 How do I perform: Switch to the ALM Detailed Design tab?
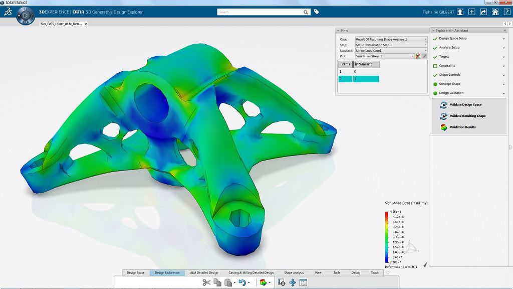click(x=204, y=273)
